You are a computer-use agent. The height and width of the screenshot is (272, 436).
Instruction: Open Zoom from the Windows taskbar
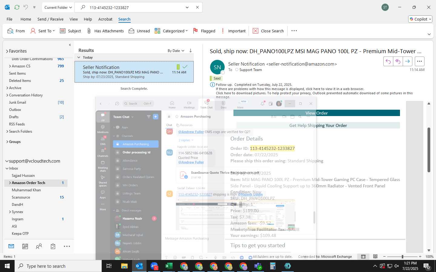point(154,266)
